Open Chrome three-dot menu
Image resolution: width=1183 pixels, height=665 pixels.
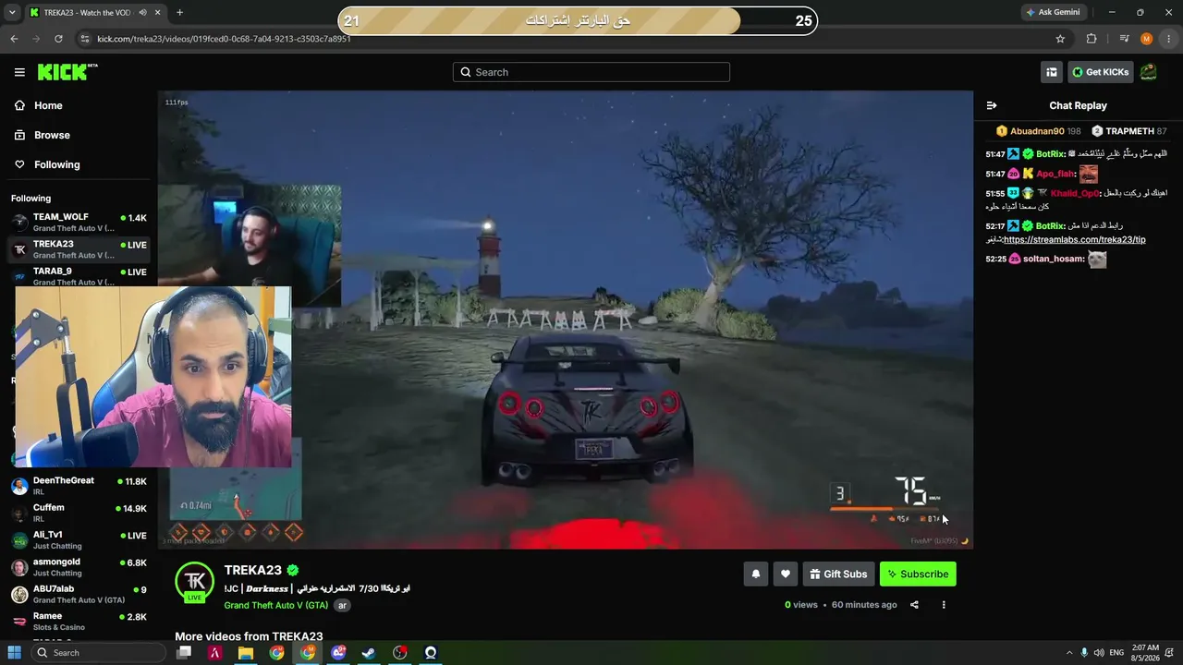(1169, 39)
